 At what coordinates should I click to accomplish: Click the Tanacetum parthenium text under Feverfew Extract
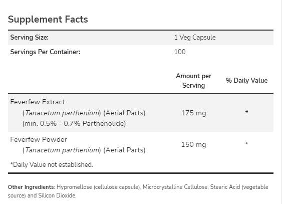click(62, 113)
